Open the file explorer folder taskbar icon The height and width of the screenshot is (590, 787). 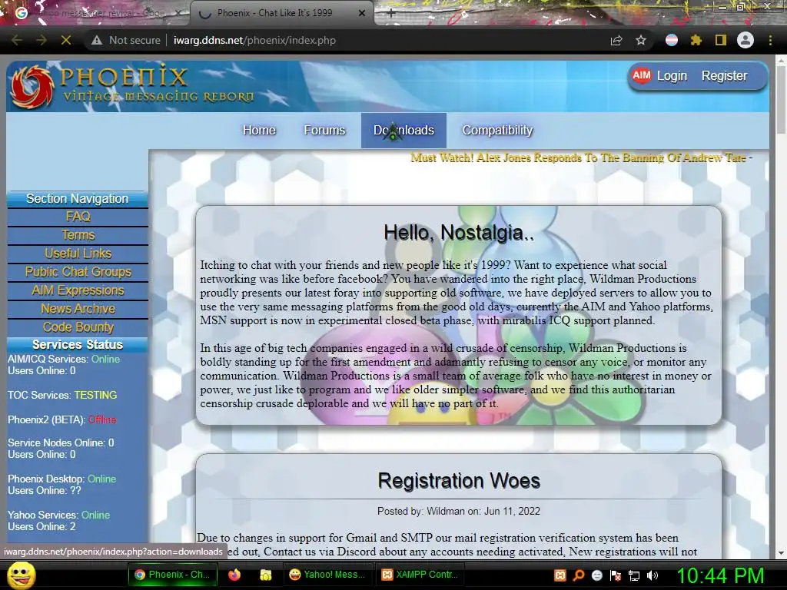point(265,575)
